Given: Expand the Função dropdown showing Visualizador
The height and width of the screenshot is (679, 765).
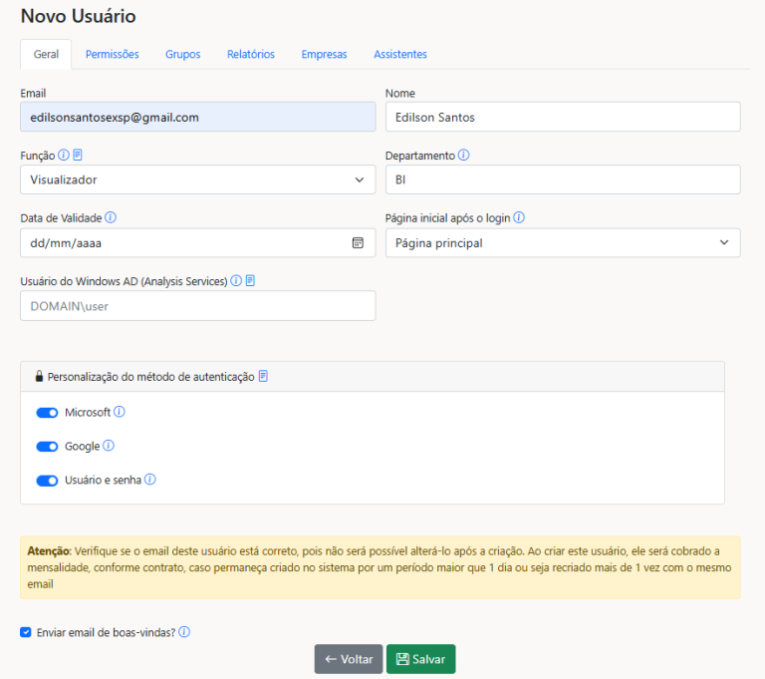Looking at the screenshot, I should pos(197,179).
